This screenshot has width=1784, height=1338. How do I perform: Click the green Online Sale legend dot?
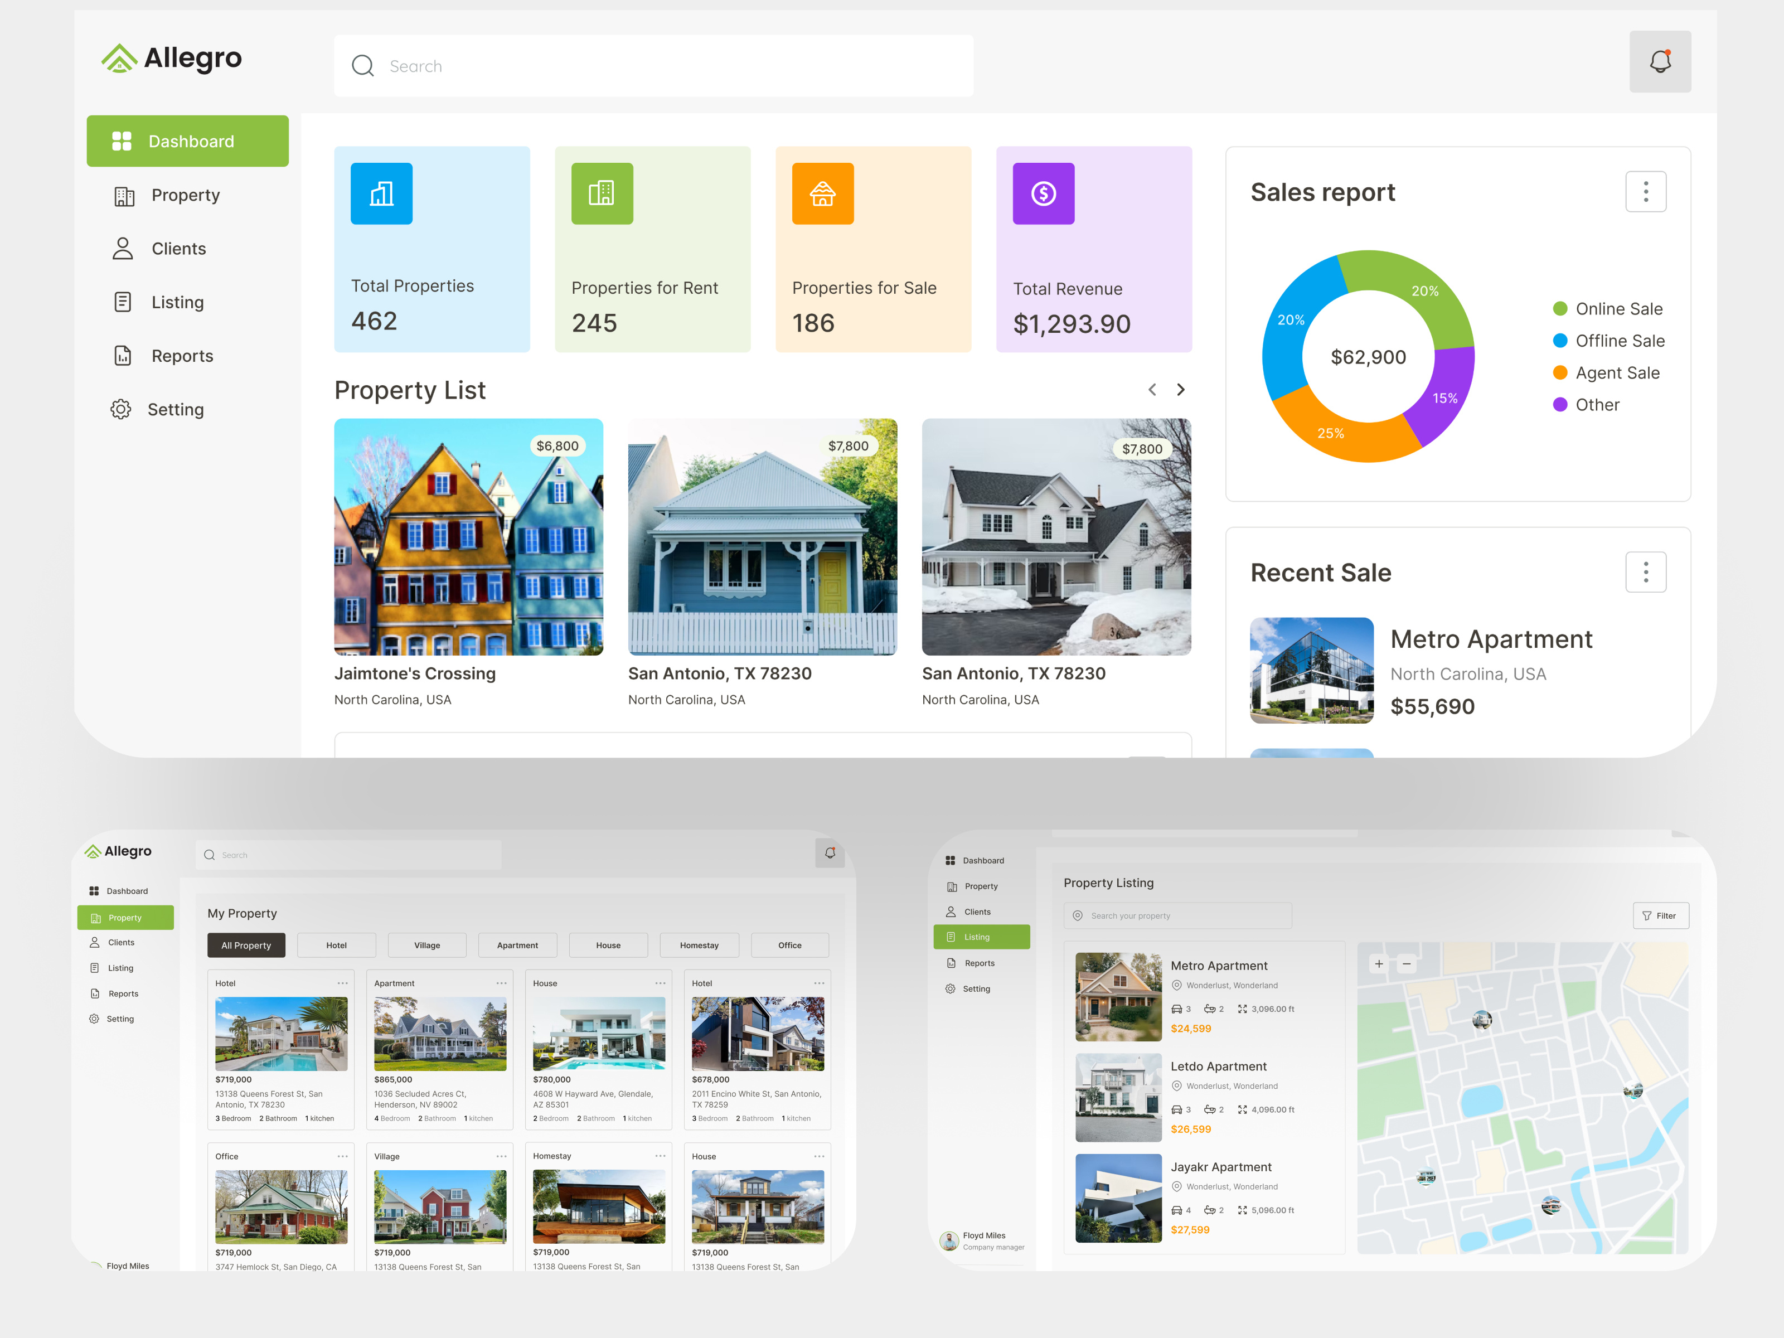pos(1560,308)
